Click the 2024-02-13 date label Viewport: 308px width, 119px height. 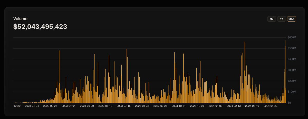coord(234,106)
